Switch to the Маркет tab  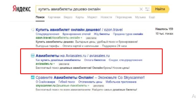point(92,17)
